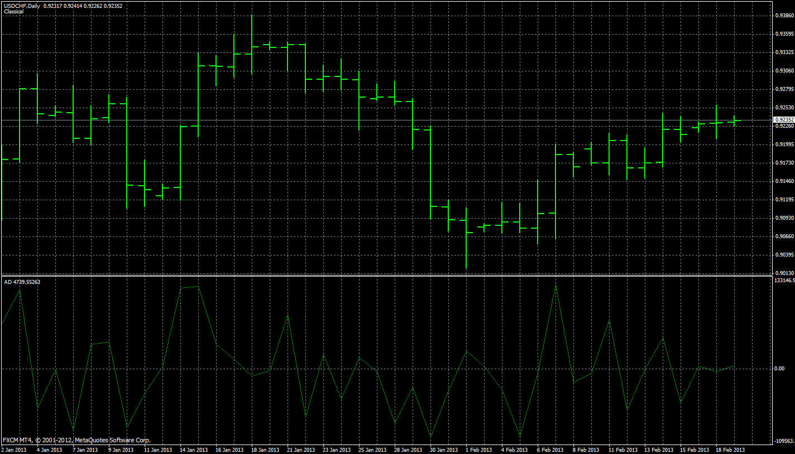Screen dimensions: 795x454
Task: Click the 8 Feb 2013 date label
Action: click(586, 450)
